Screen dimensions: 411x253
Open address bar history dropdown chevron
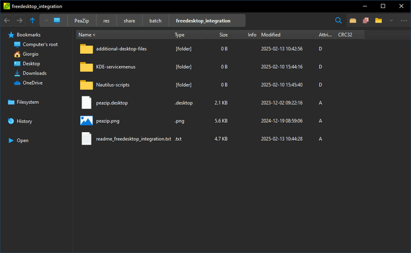coord(46,21)
